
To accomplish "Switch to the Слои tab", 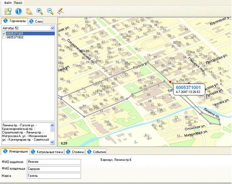I will click(36, 21).
